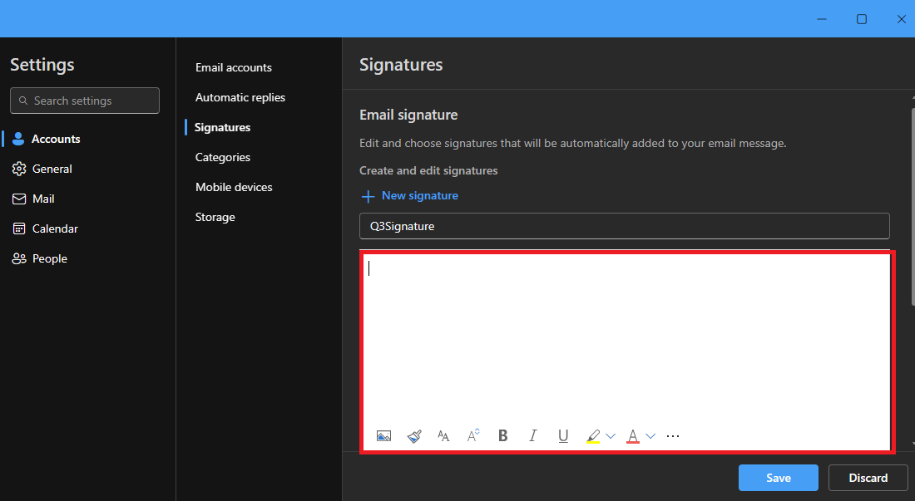Image resolution: width=915 pixels, height=501 pixels.
Task: Toggle underline formatting in signature editor
Action: [563, 435]
